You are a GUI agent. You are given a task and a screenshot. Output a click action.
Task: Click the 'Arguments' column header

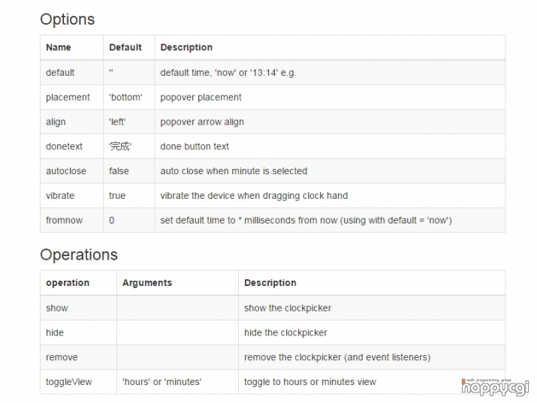pyautogui.click(x=147, y=283)
